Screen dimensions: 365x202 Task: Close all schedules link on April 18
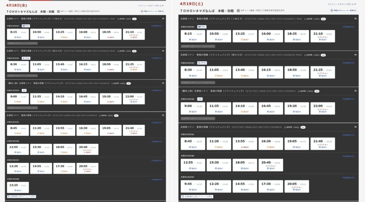tap(151, 6)
